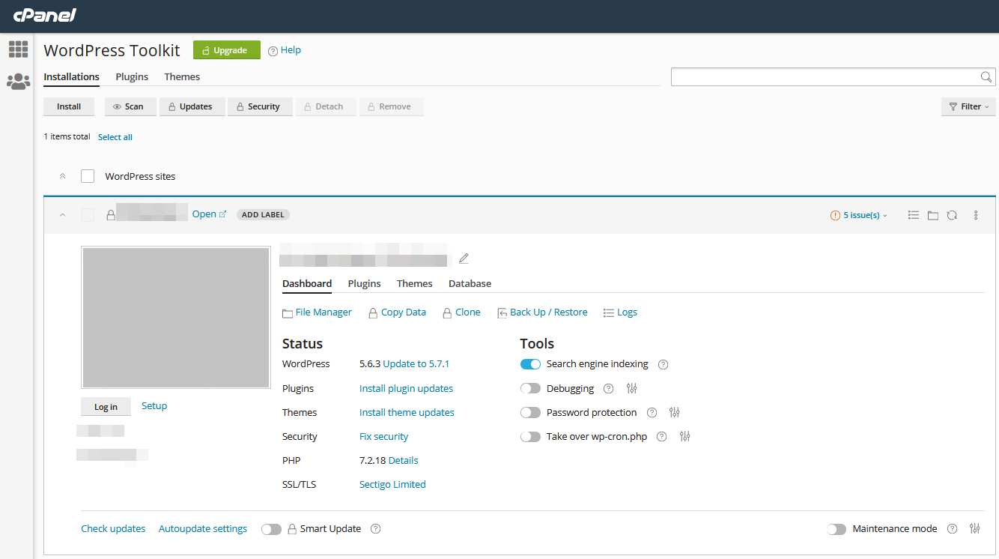Screen dimensions: 999x559
Task: Click the green Upgrade button
Action: pyautogui.click(x=227, y=50)
